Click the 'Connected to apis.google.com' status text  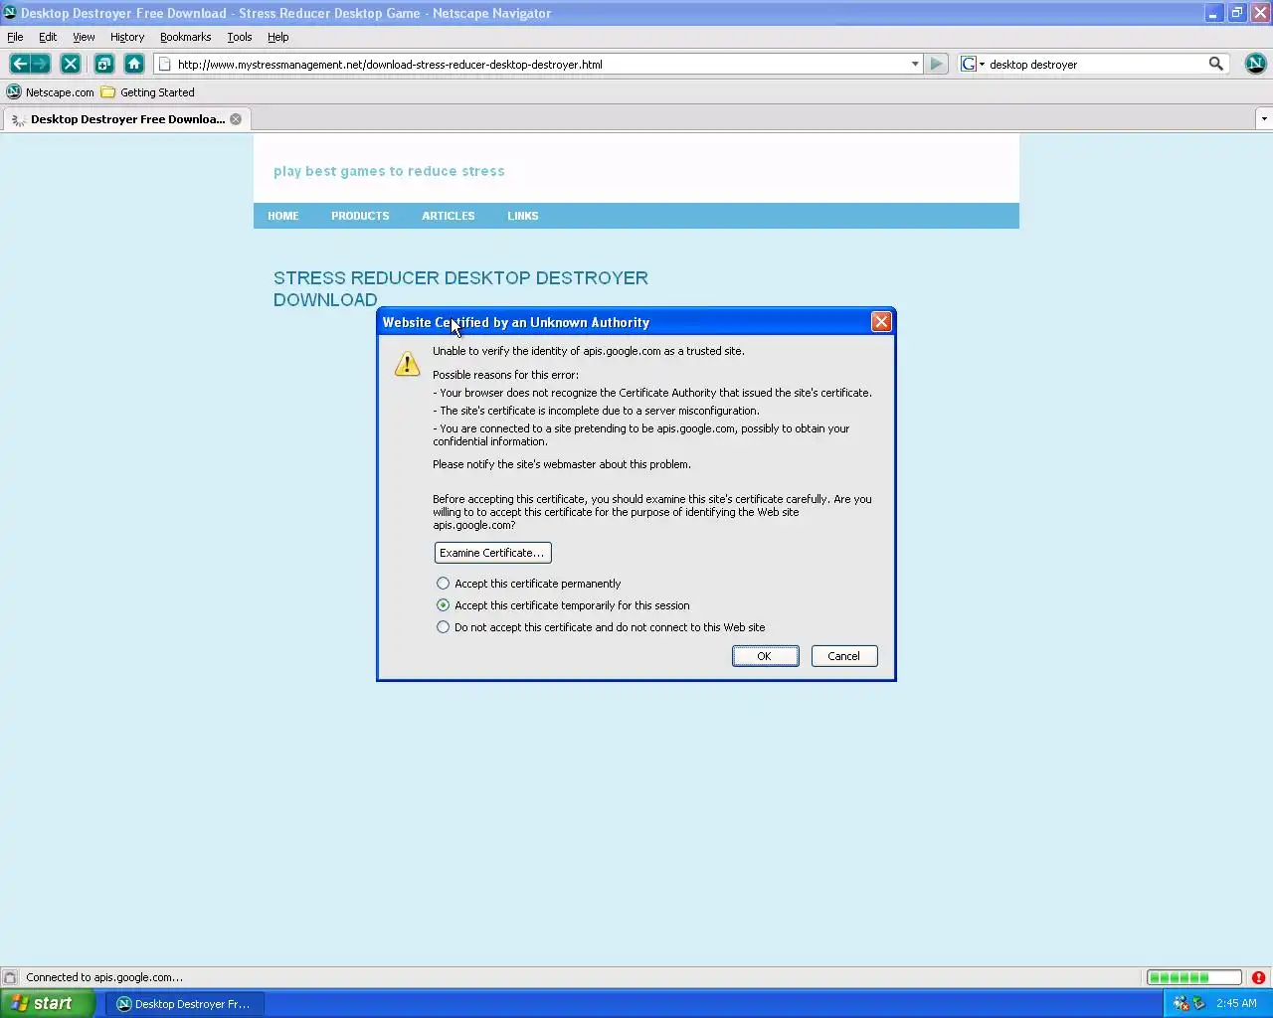pos(104,977)
